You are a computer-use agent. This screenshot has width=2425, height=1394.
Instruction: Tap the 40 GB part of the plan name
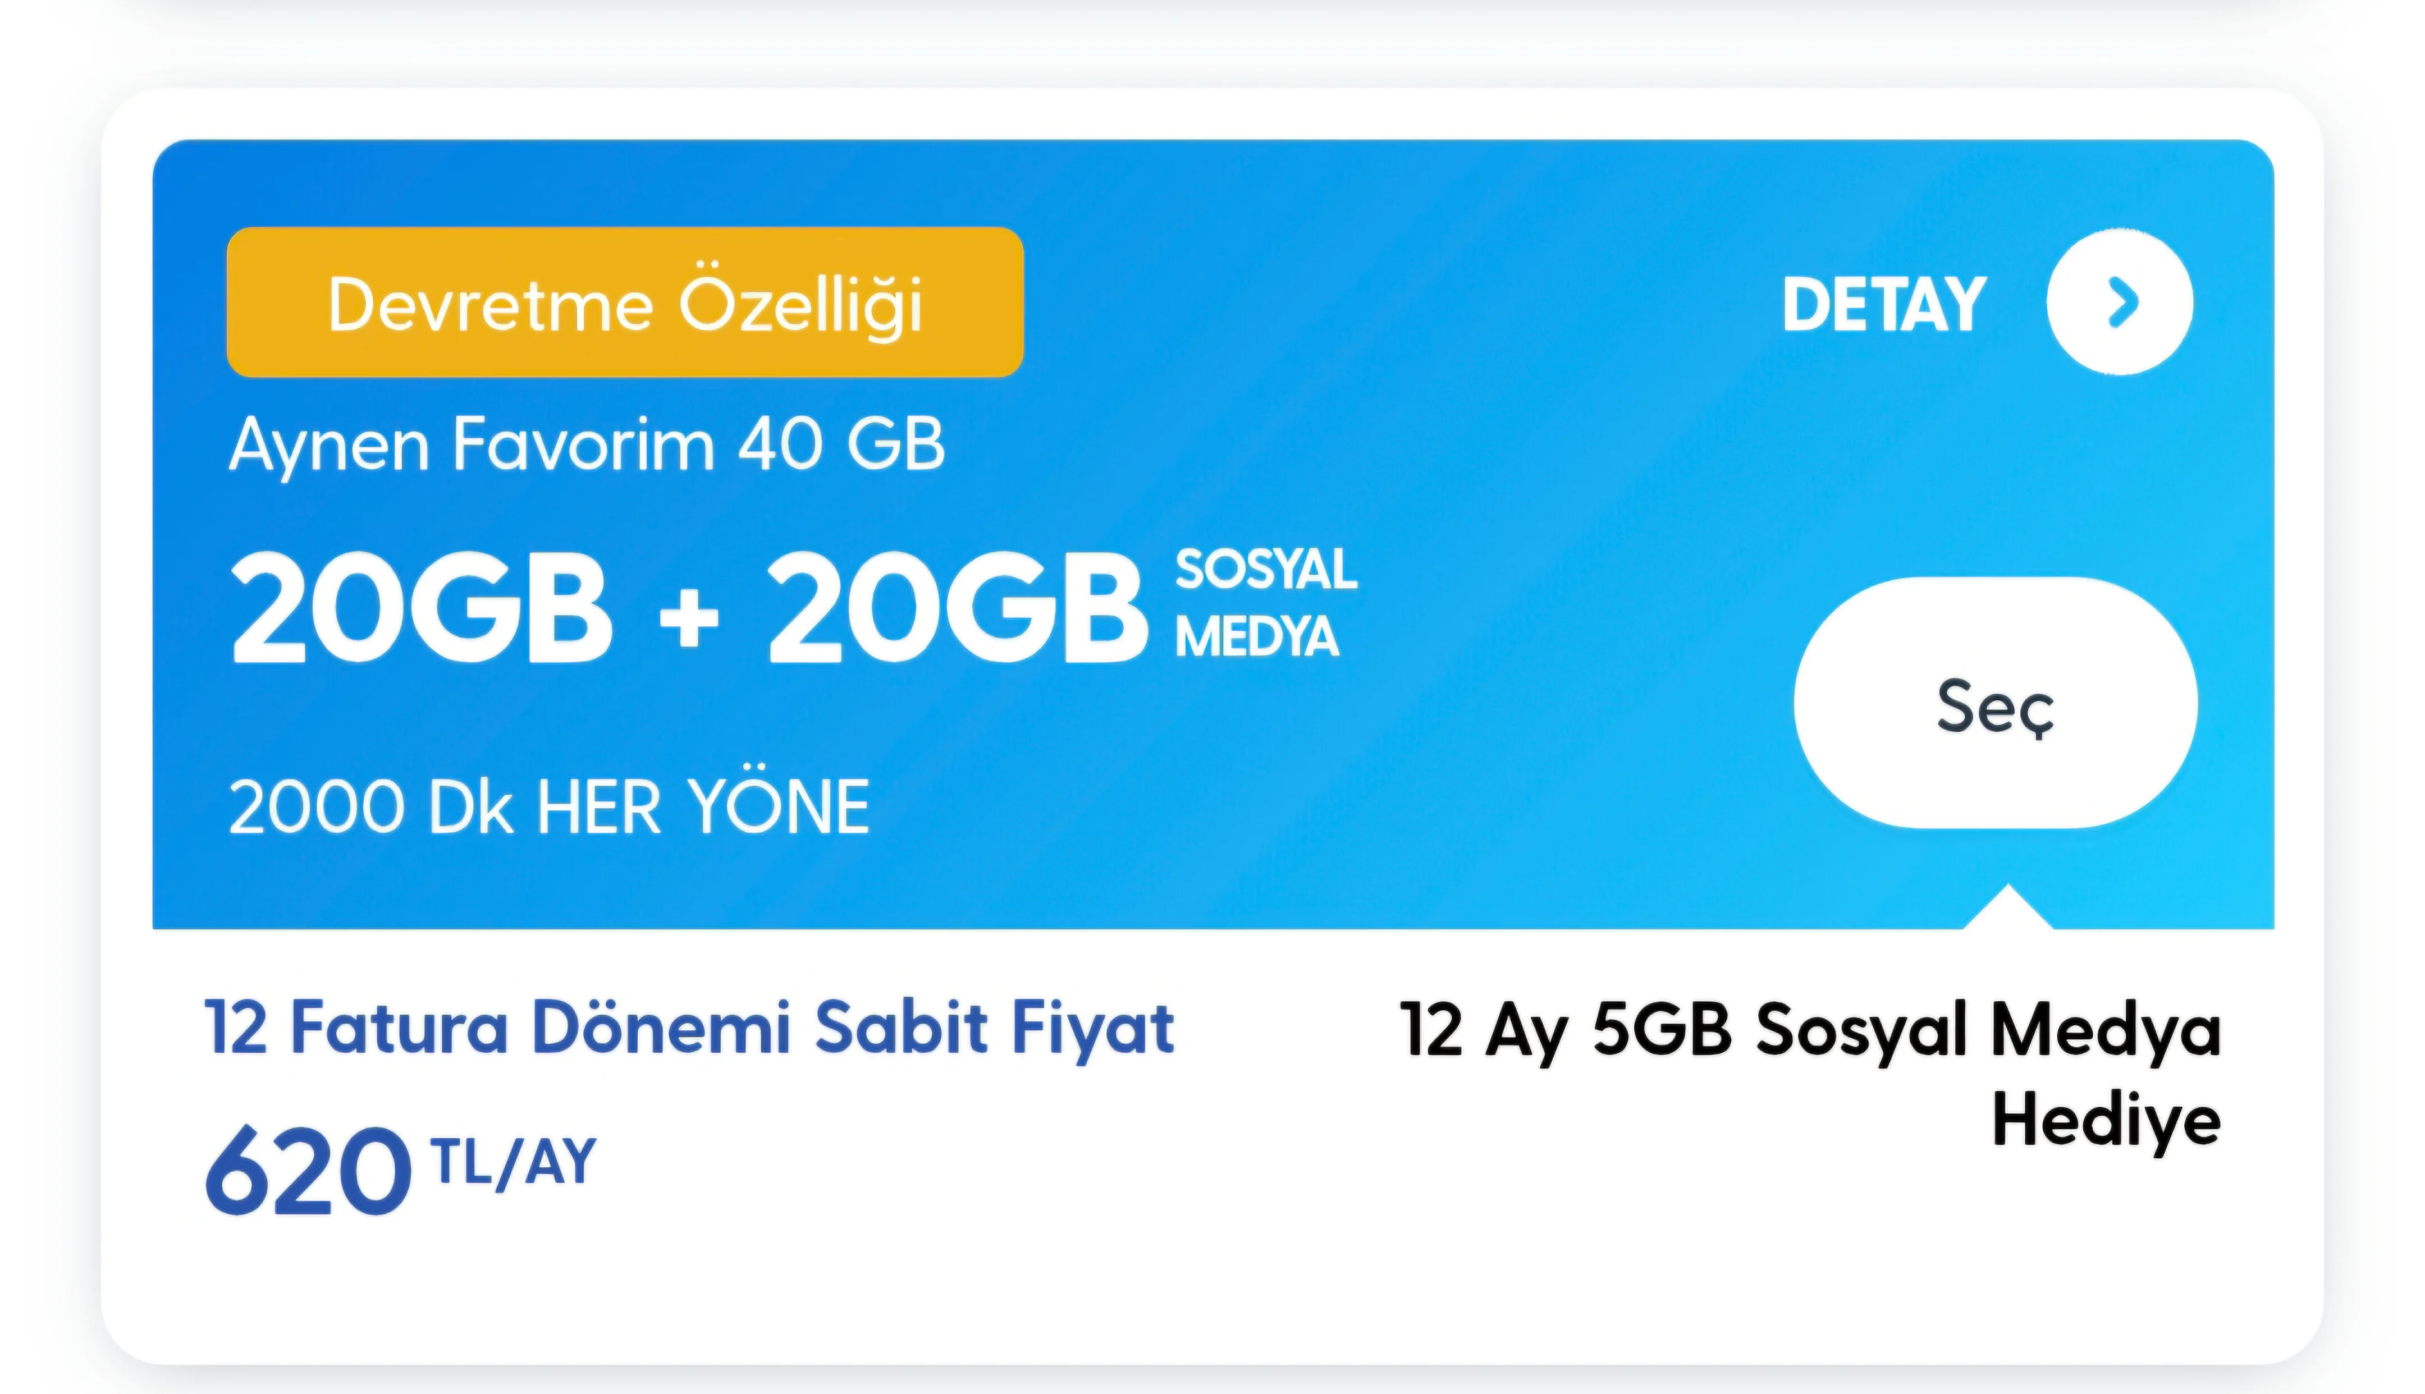tap(840, 445)
